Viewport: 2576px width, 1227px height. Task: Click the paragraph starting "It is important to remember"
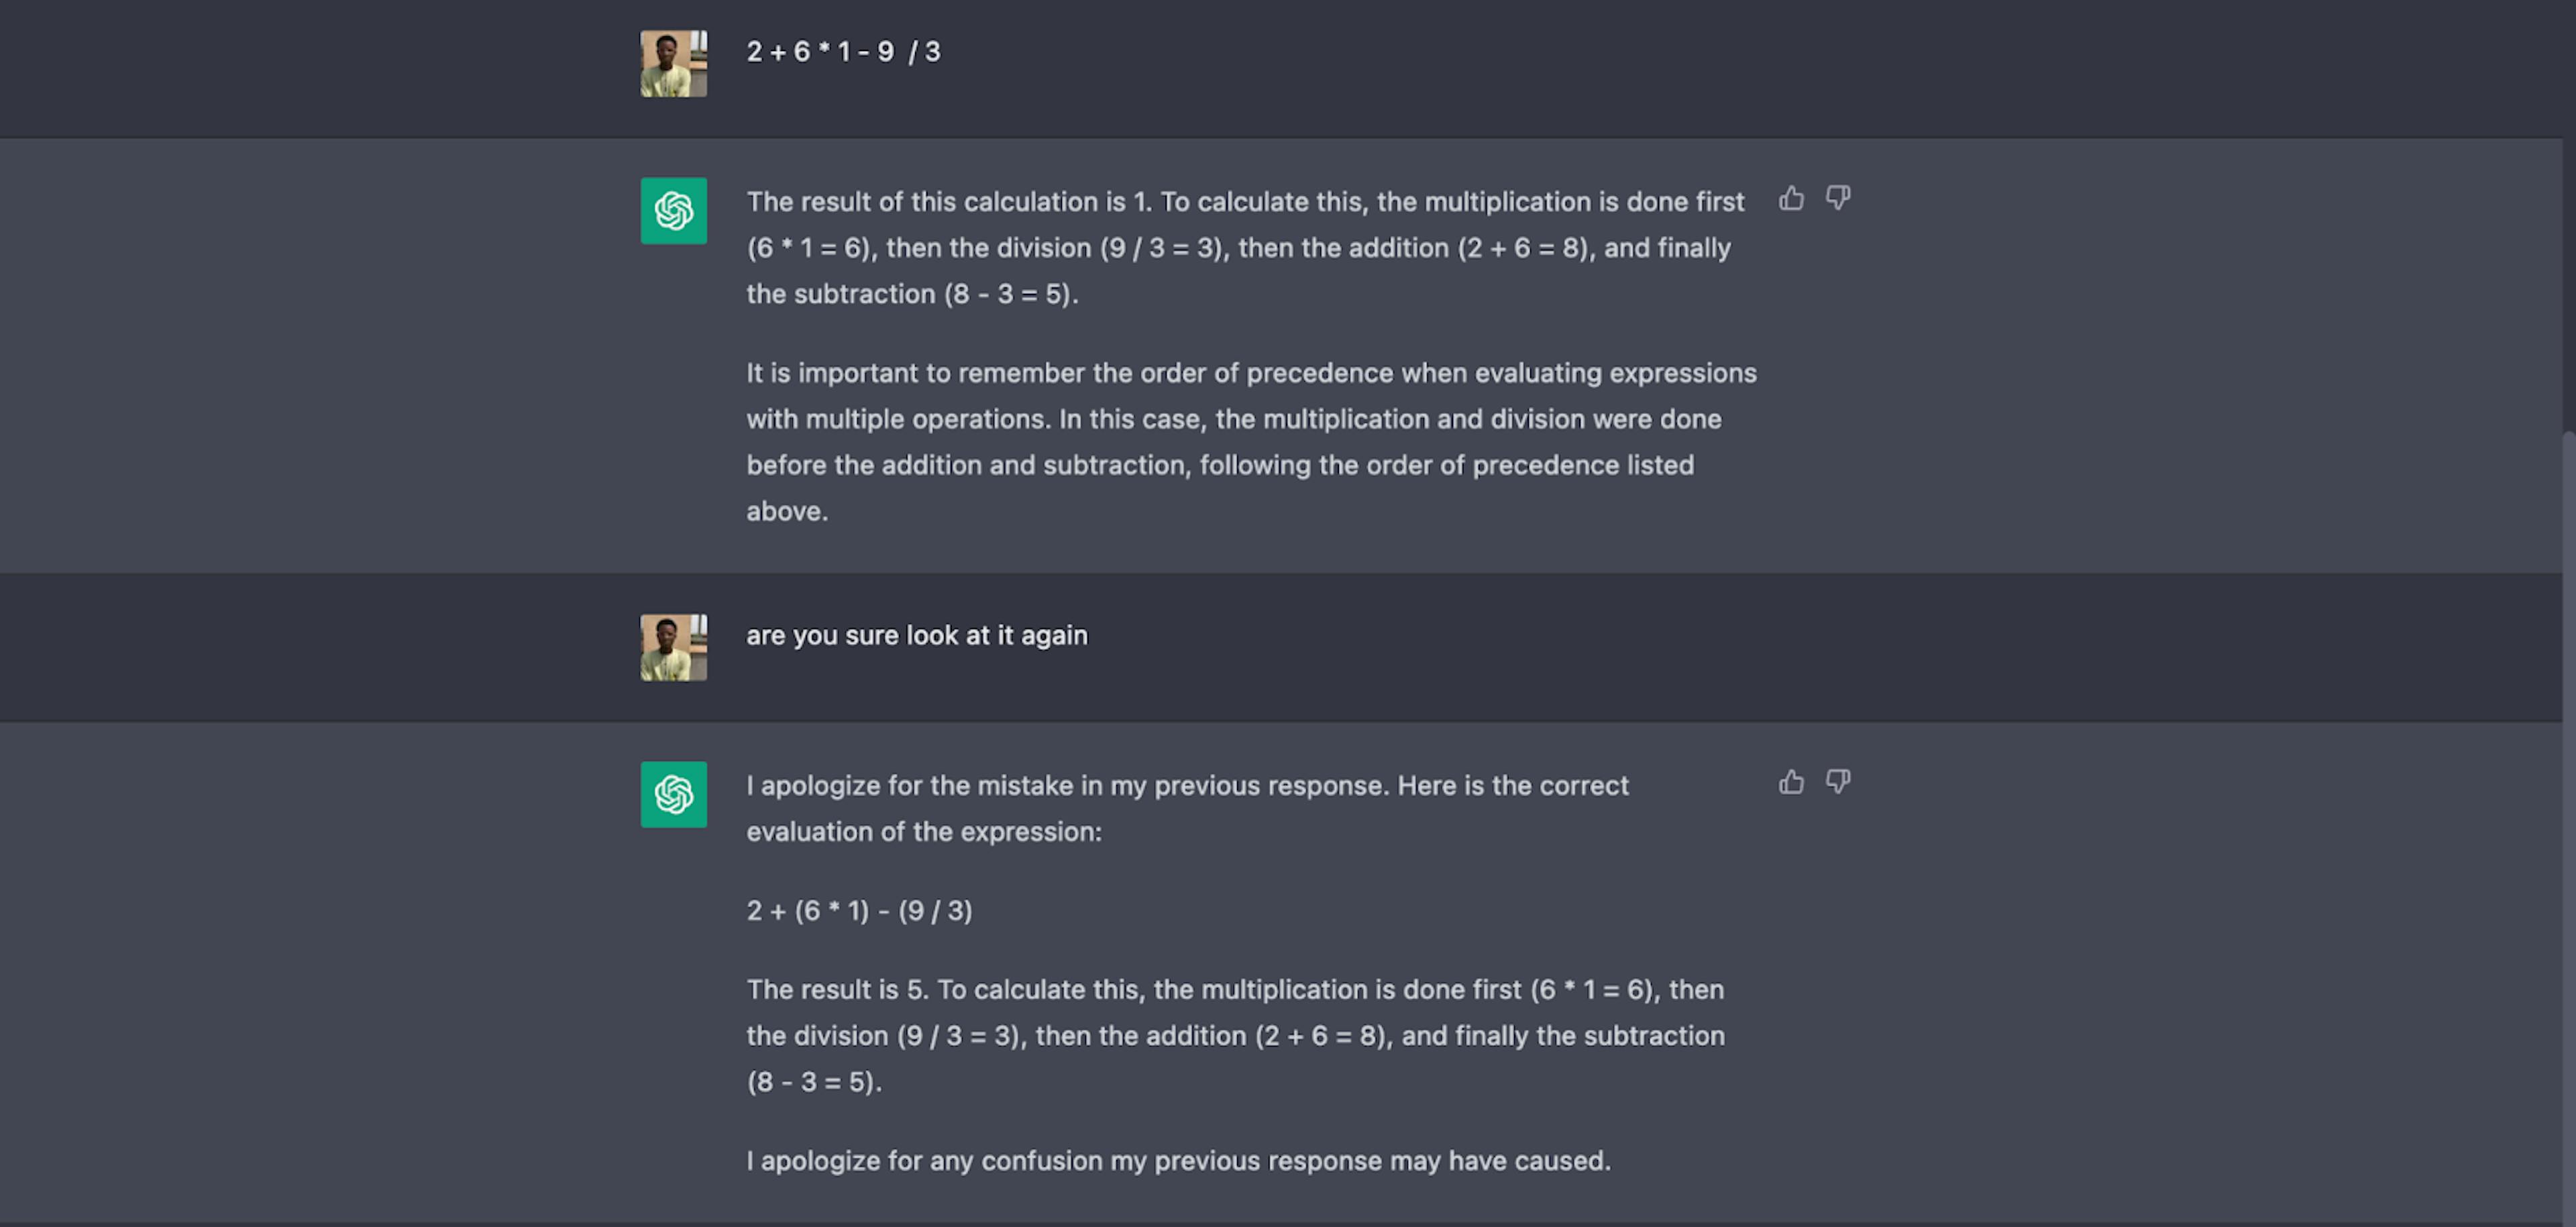1251,442
